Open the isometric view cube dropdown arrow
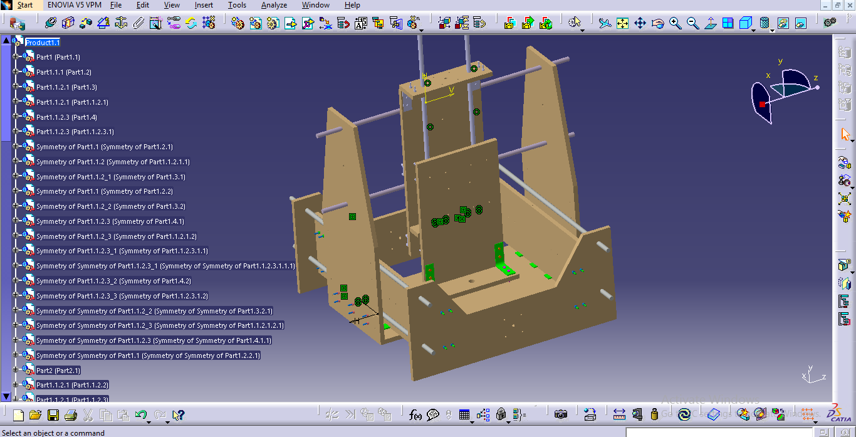Image resolution: width=856 pixels, height=437 pixels. [754, 30]
